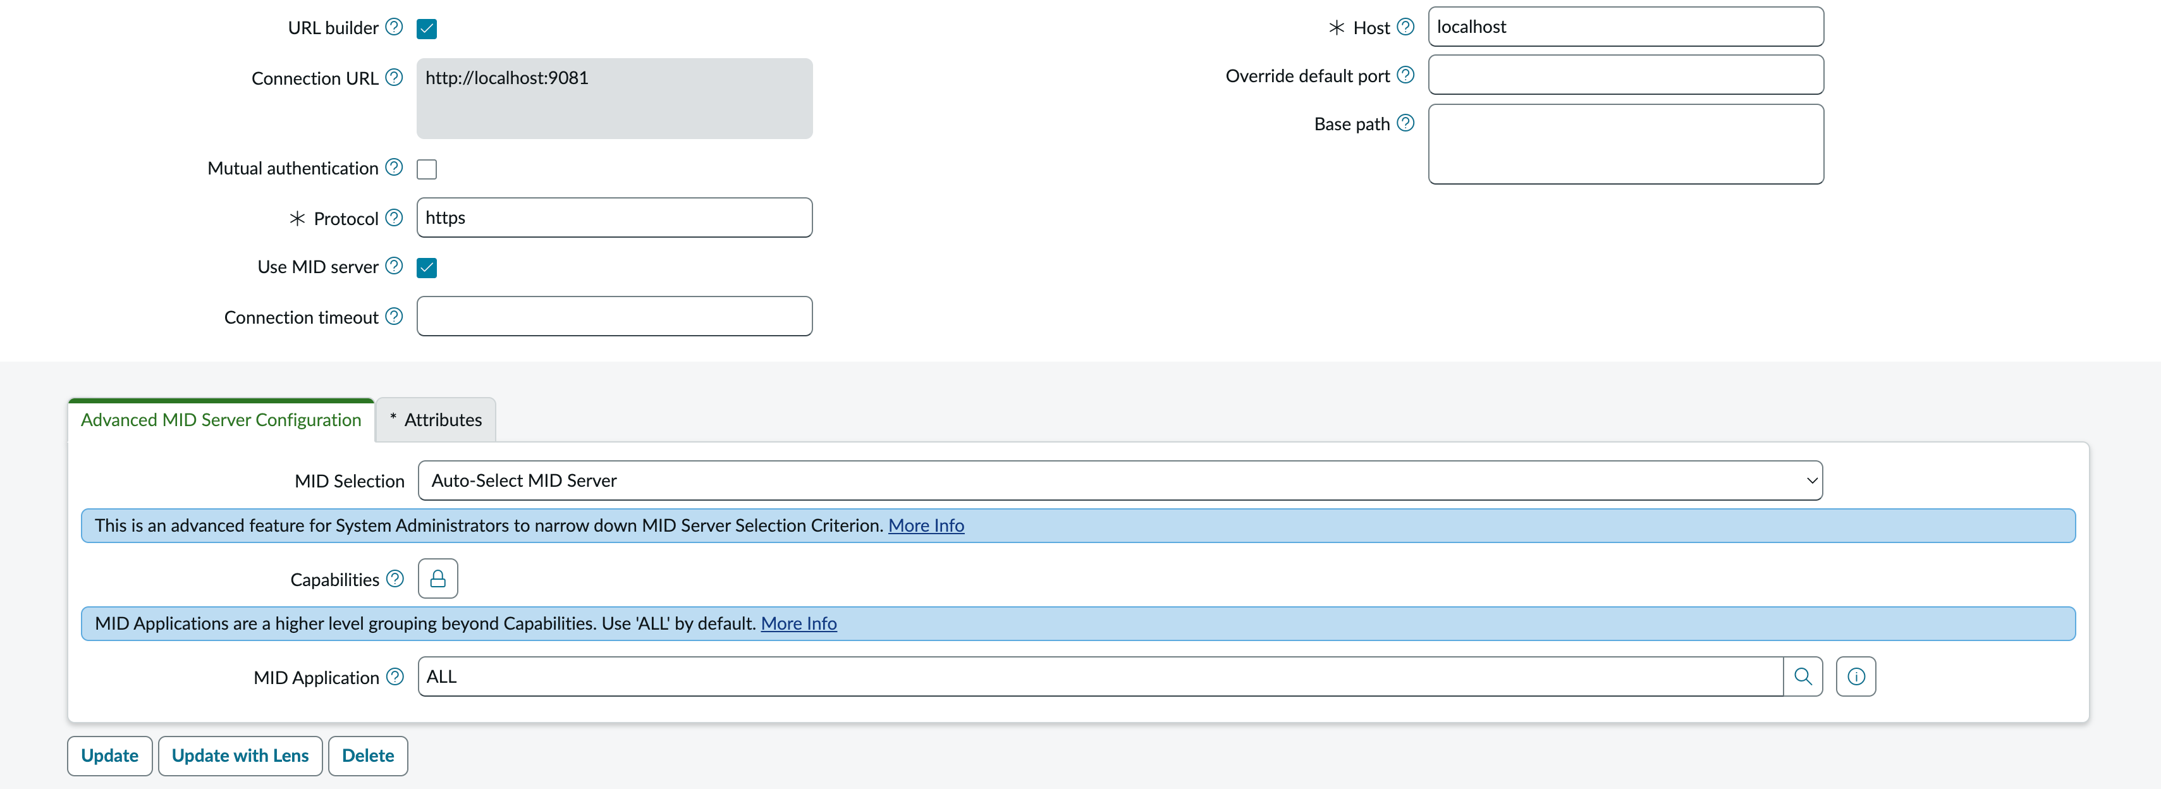This screenshot has height=789, width=2161.
Task: Show help for Base path
Action: click(1405, 123)
